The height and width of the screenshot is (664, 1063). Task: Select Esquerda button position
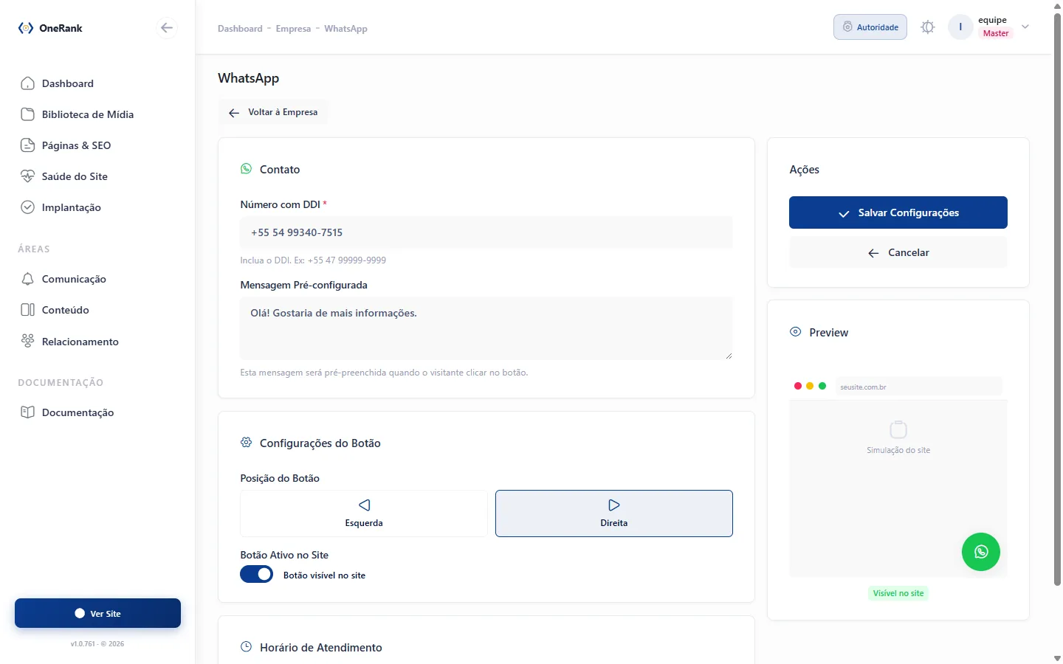364,513
